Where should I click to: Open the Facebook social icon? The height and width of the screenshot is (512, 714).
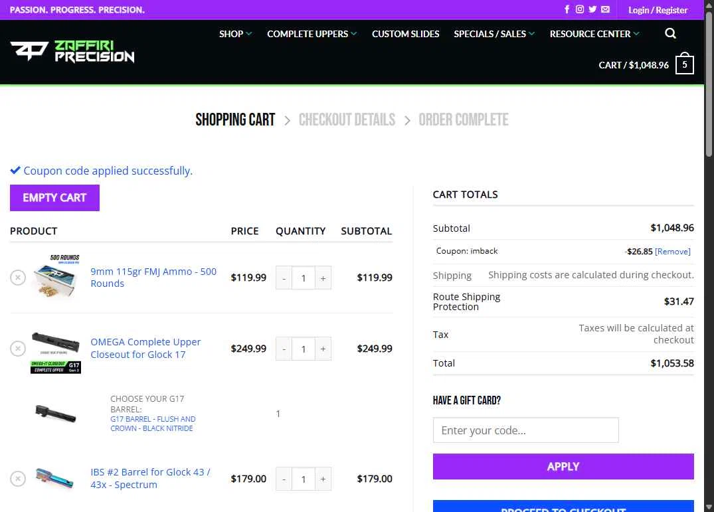(567, 9)
